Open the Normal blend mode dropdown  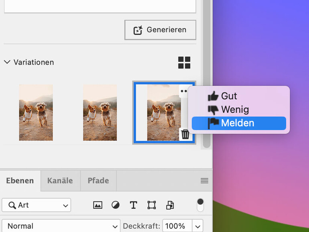pyautogui.click(x=61, y=226)
